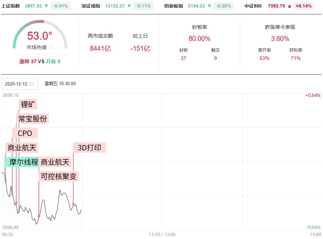Click the red up arrow for 中证500
Image resolution: width=323 pixels, height=239 pixels.
pyautogui.click(x=289, y=6)
